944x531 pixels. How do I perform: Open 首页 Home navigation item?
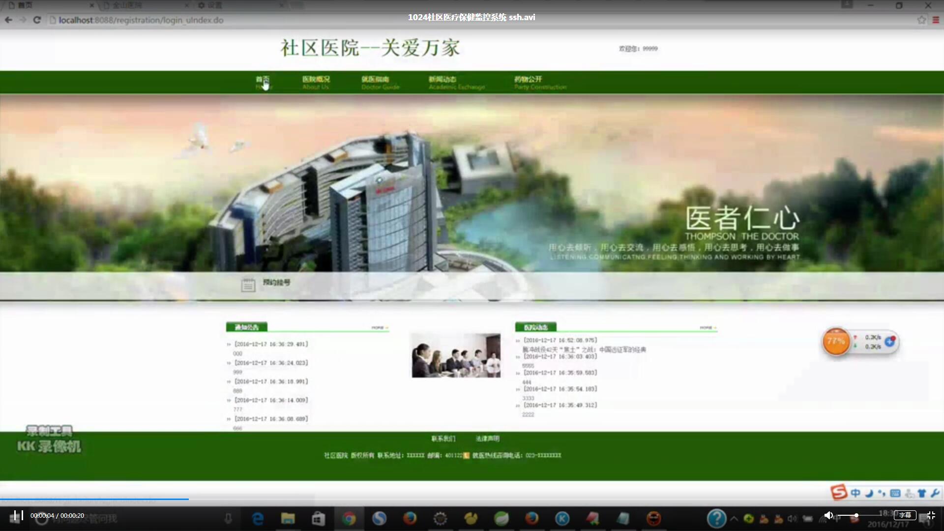[x=263, y=83]
